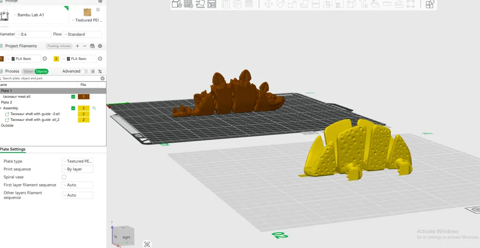Reset view with zoom-to-fit icon

pos(147,244)
